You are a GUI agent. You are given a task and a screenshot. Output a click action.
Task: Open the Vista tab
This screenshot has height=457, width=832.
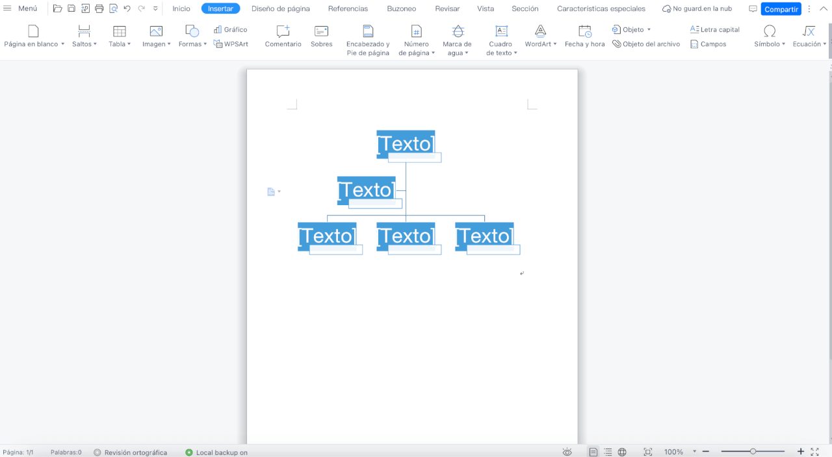486,8
